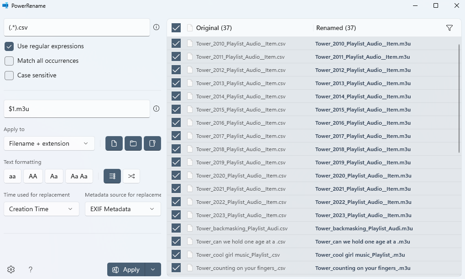Open PowerRename settings via the gear icon
This screenshot has height=279, width=465.
(x=10, y=269)
